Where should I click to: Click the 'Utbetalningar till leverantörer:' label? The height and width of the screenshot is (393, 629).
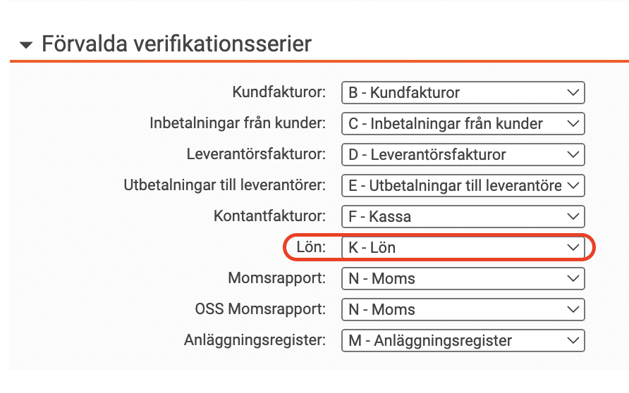coord(225,186)
